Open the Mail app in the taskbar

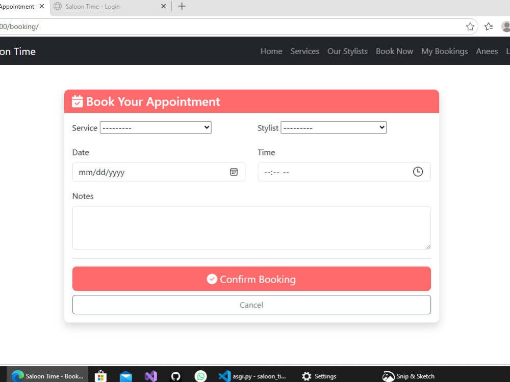point(126,376)
